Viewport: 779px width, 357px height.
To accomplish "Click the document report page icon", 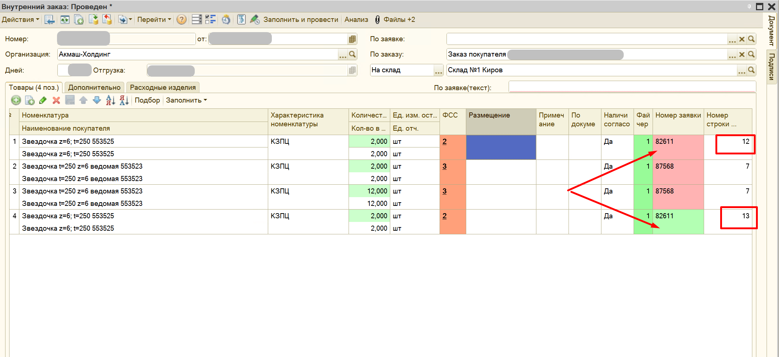I will coord(242,20).
